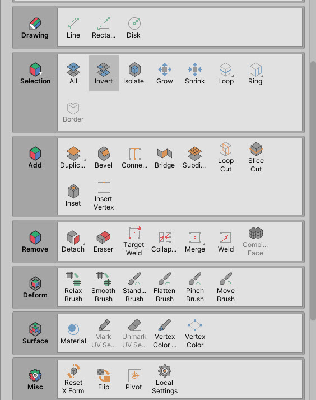Screen dimensions: 316x400
Task: Choose the Standard Brush
Action: coord(134,287)
